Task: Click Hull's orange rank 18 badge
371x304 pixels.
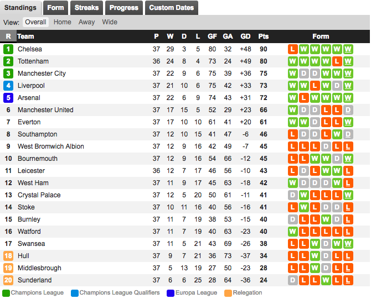Action: (8, 256)
